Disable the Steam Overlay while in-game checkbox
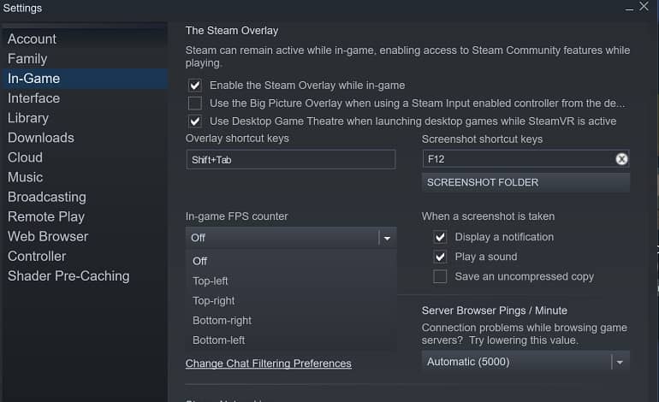Screen dimensions: 659x402 click(195, 86)
